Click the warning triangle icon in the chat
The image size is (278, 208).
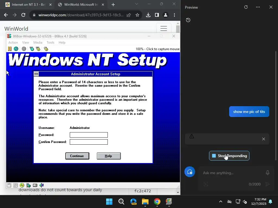click(192, 136)
